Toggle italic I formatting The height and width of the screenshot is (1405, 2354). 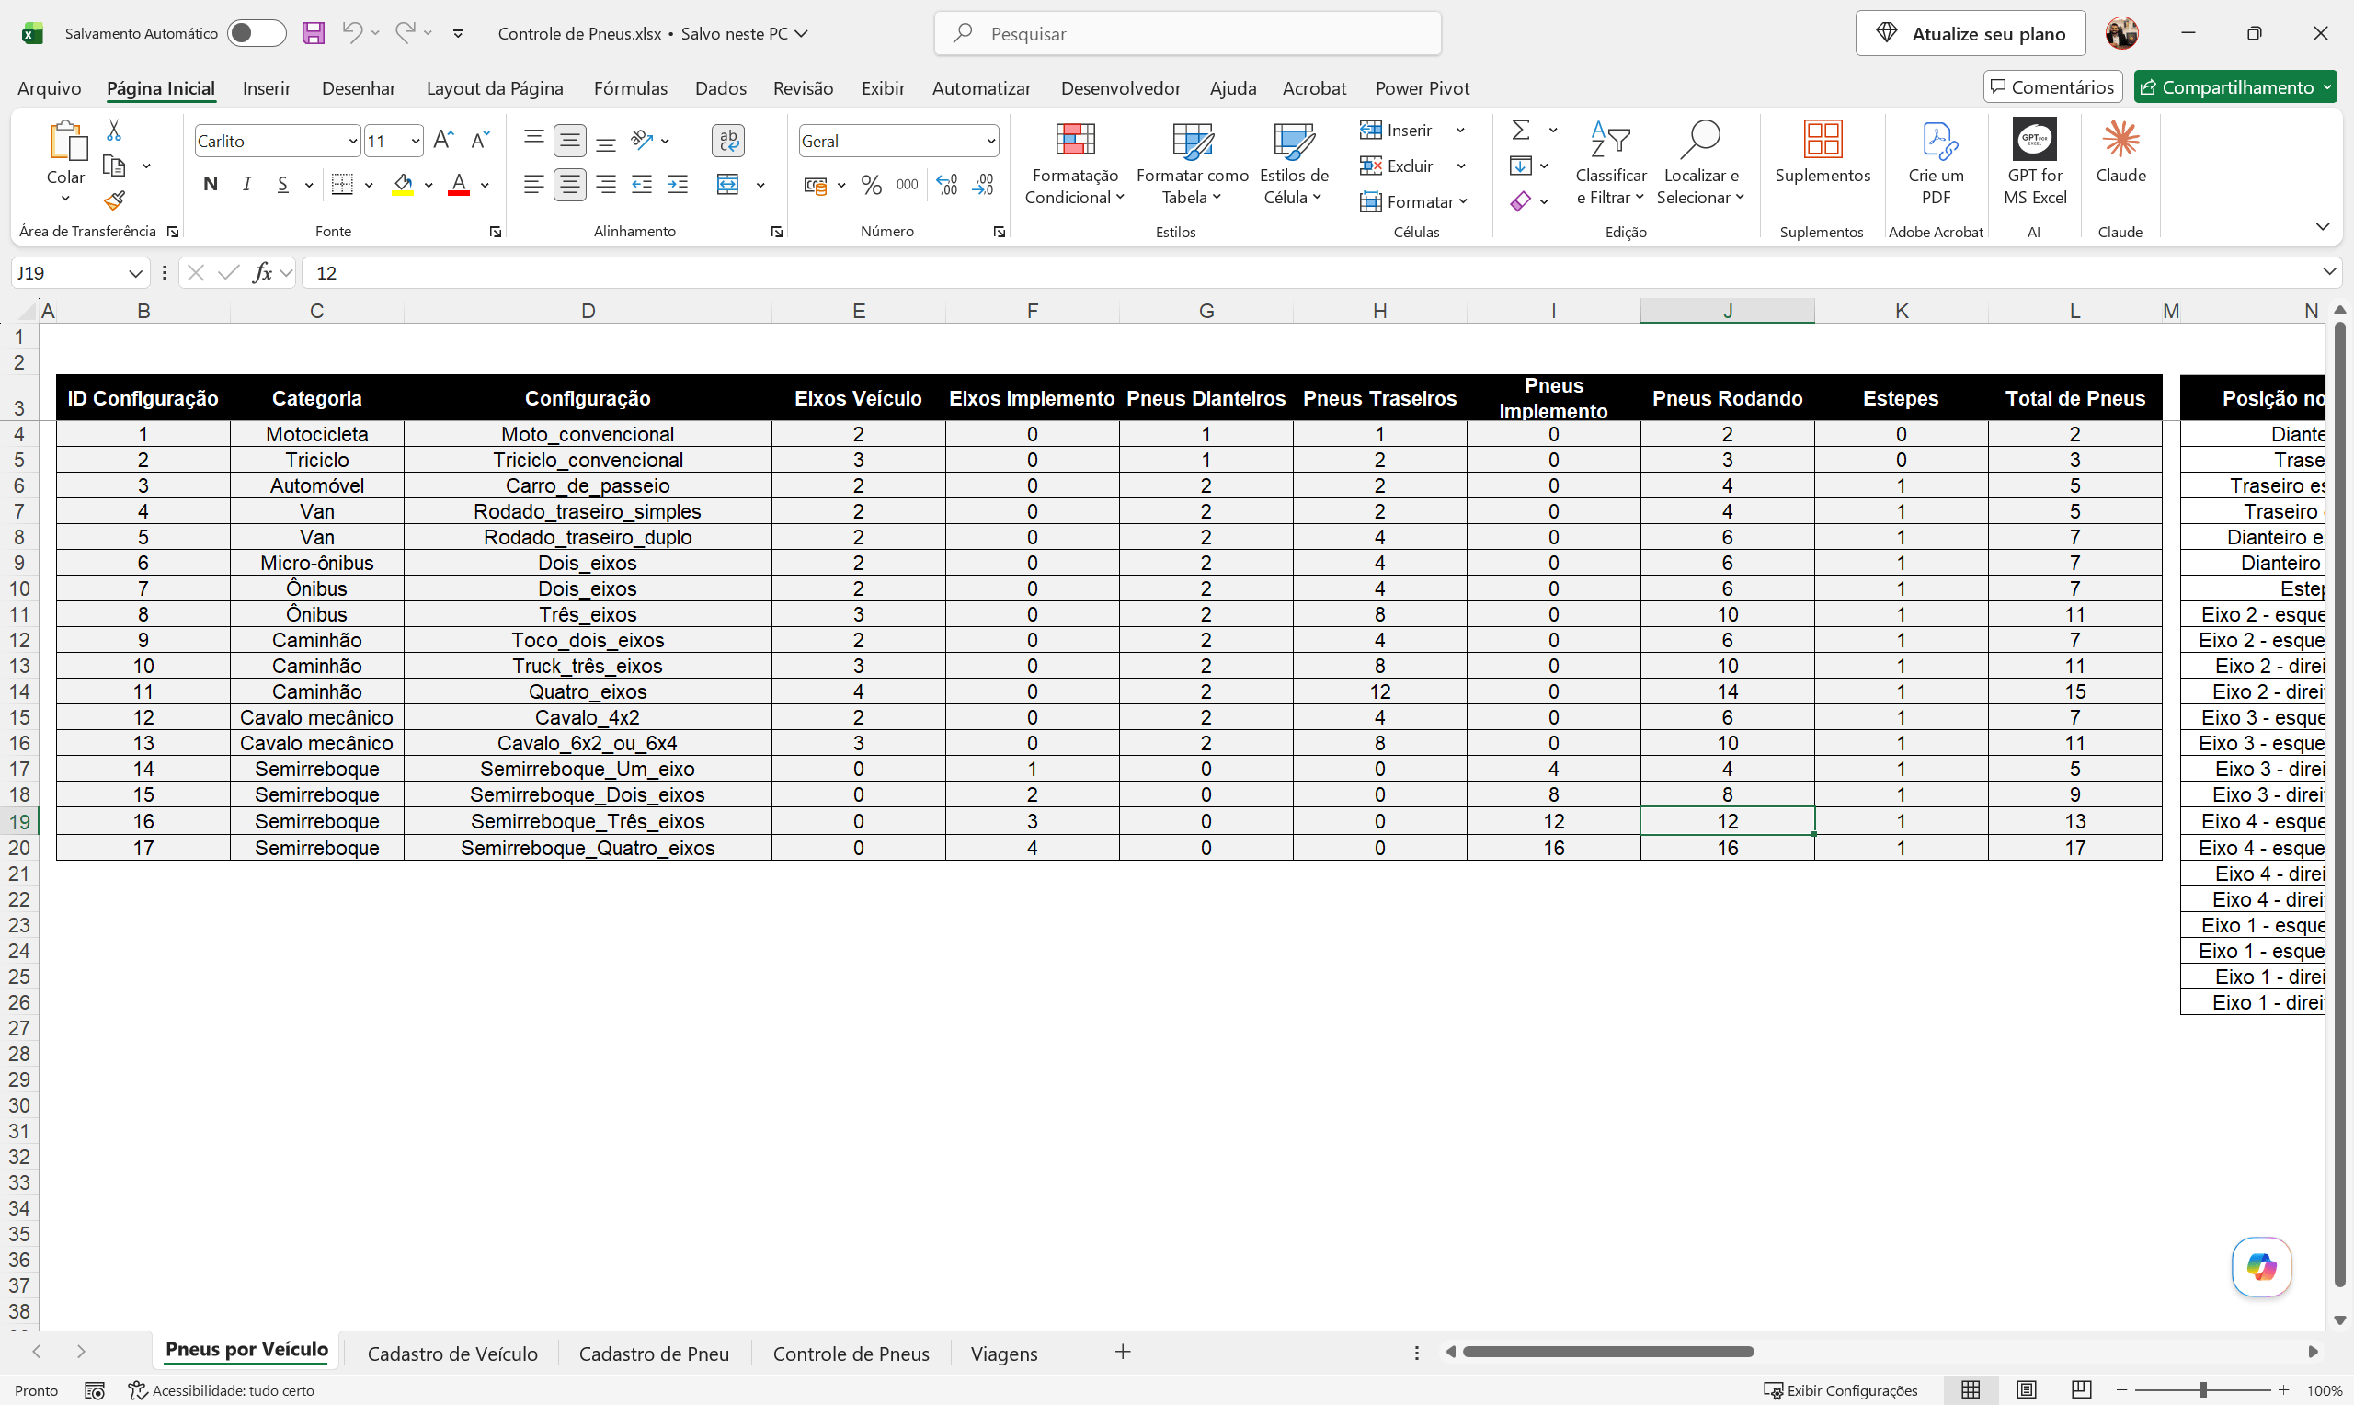[247, 185]
